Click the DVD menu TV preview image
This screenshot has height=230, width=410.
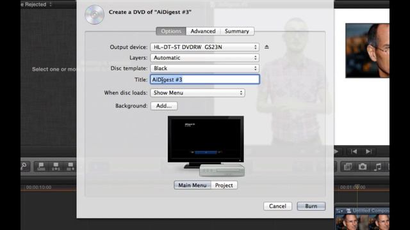(206, 146)
